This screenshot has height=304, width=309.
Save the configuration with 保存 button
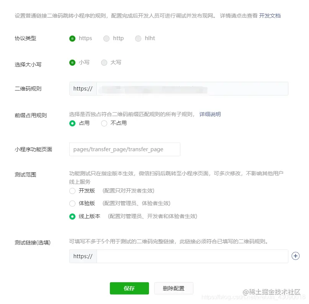pyautogui.click(x=129, y=288)
